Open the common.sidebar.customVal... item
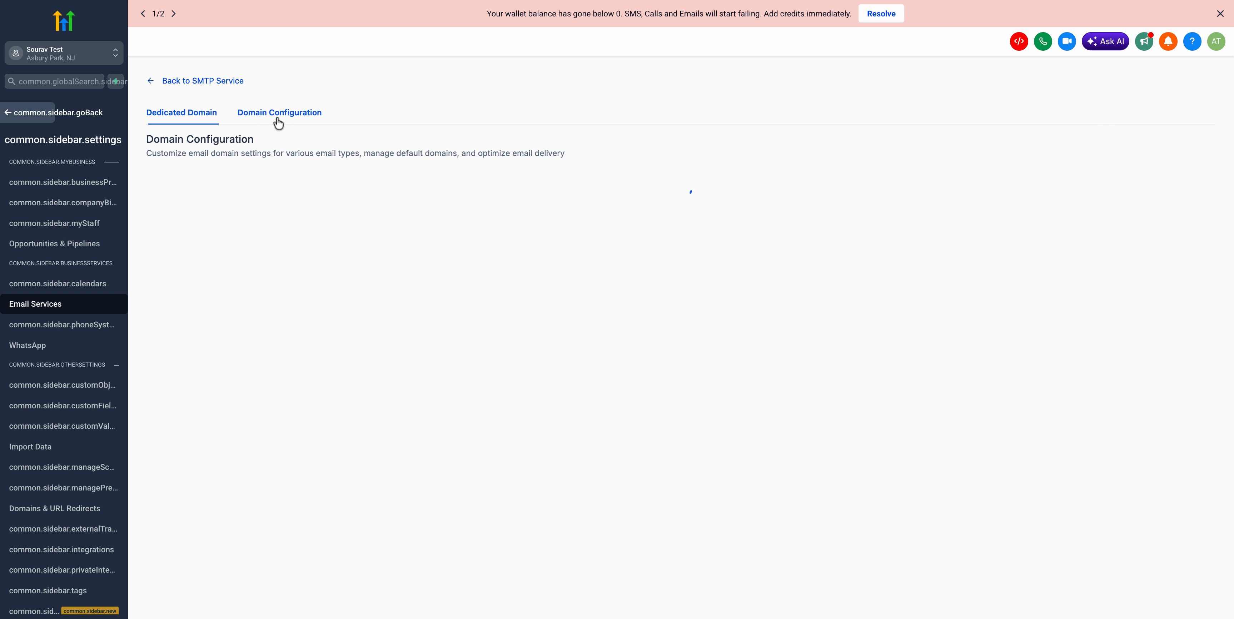Screen dimensions: 1234x619 pos(64,426)
